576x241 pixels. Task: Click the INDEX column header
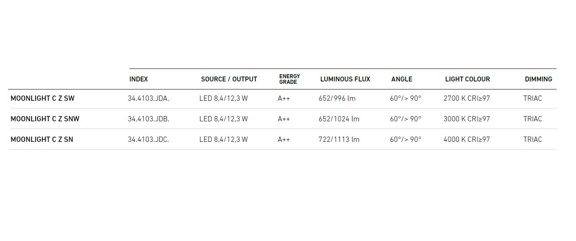pyautogui.click(x=139, y=79)
